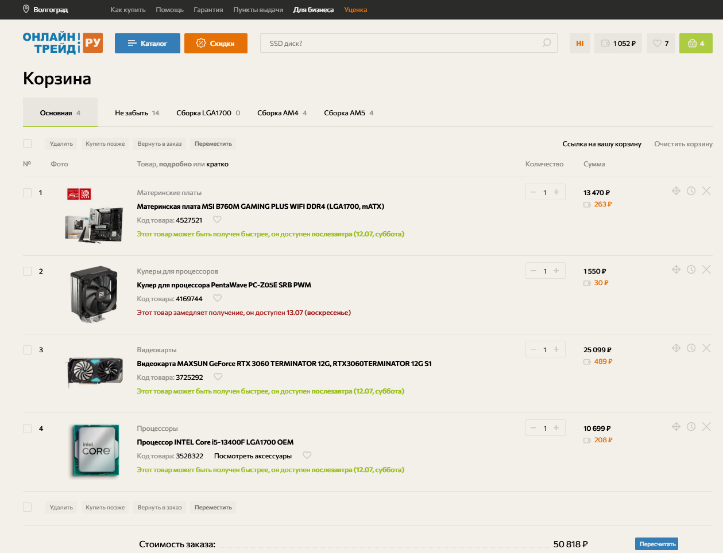Click bonus icon next to 263 ₽
The width and height of the screenshot is (723, 553).
[587, 205]
